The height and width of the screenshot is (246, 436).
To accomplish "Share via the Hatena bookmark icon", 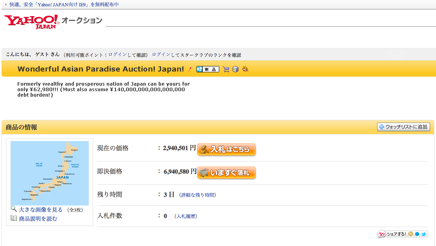I will (x=417, y=234).
